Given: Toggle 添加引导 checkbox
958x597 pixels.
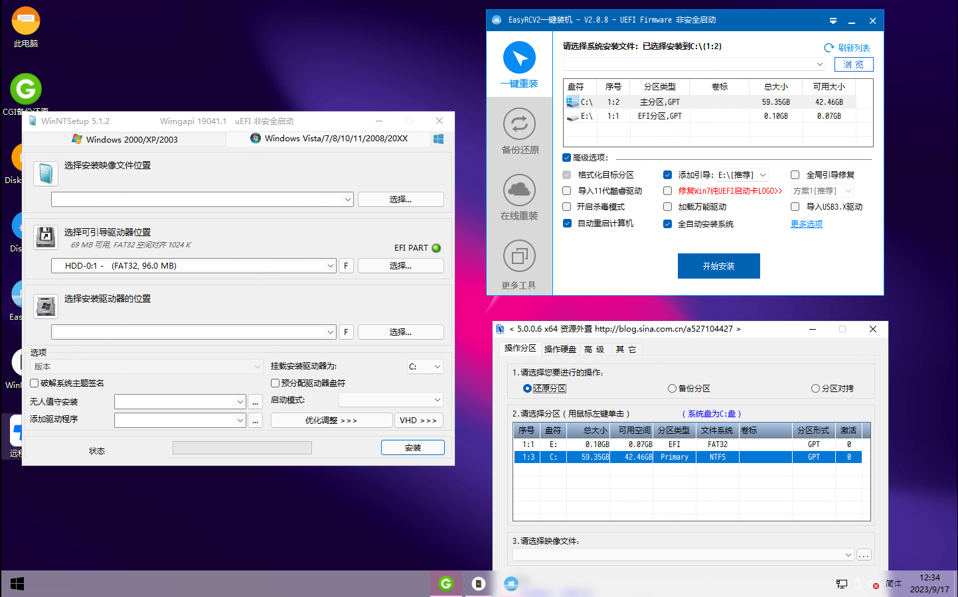Looking at the screenshot, I should pyautogui.click(x=667, y=175).
